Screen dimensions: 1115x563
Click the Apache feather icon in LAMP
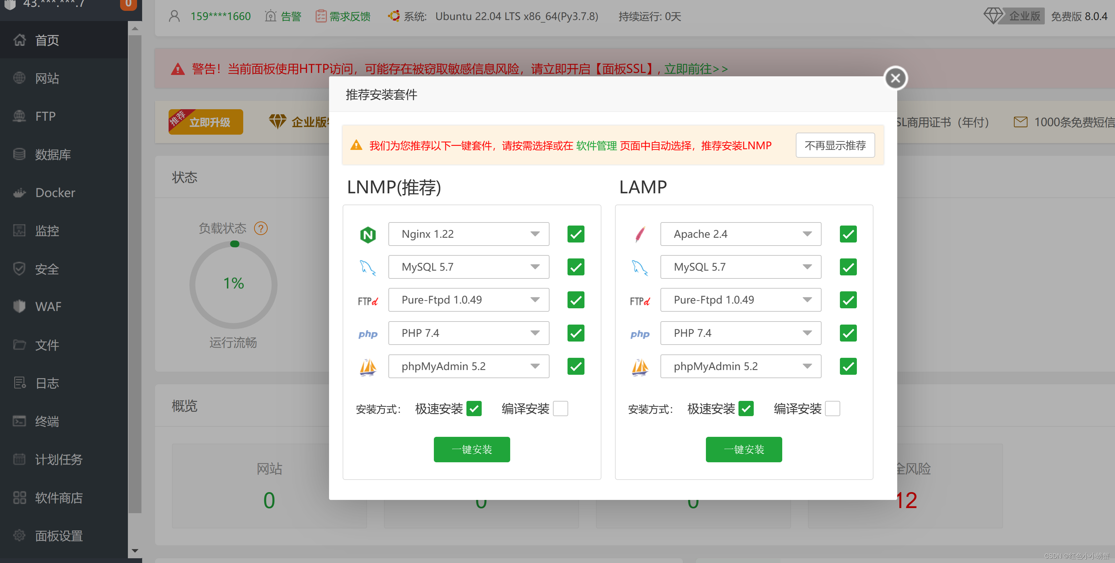640,233
